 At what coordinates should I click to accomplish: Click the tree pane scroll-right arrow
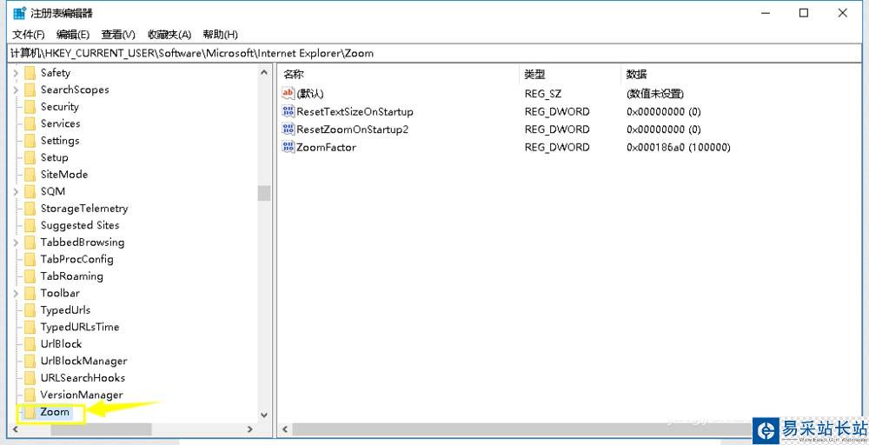[x=250, y=429]
